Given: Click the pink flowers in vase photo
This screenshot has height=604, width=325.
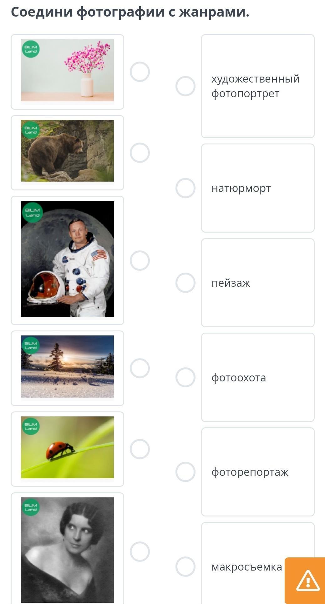Looking at the screenshot, I should (67, 70).
